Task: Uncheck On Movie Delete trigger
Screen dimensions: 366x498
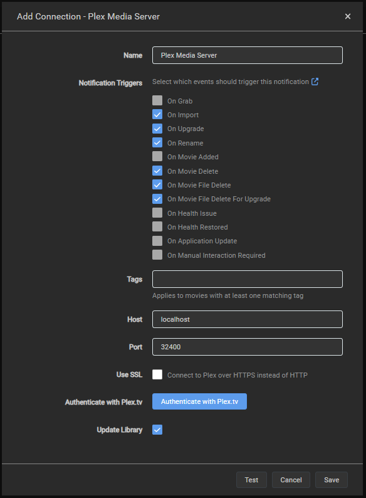Action: tap(157, 171)
